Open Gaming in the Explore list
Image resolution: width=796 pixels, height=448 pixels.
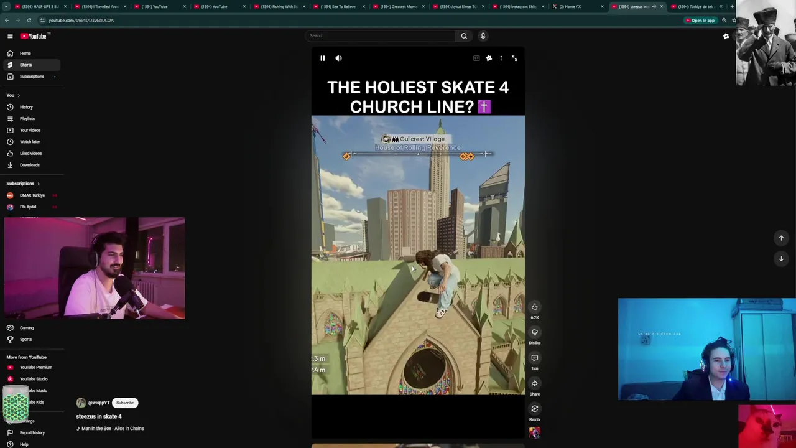click(31, 328)
